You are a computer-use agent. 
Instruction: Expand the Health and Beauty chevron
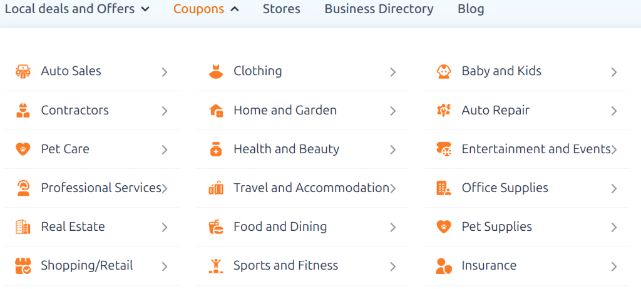point(393,150)
